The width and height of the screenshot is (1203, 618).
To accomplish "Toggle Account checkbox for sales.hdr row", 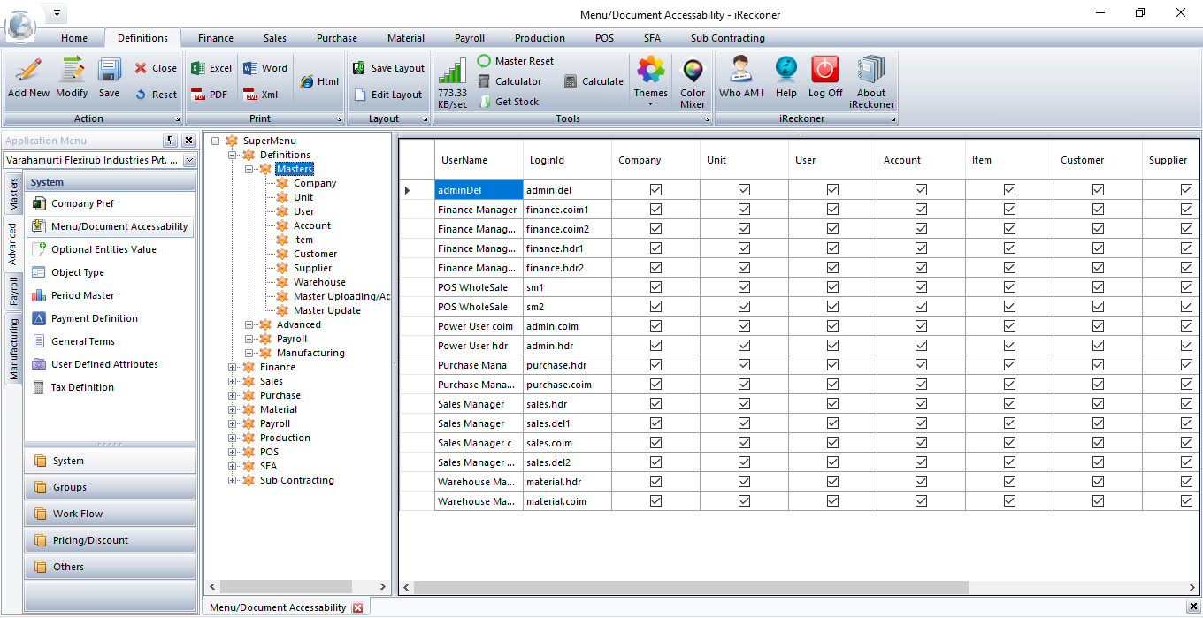I will pos(921,404).
